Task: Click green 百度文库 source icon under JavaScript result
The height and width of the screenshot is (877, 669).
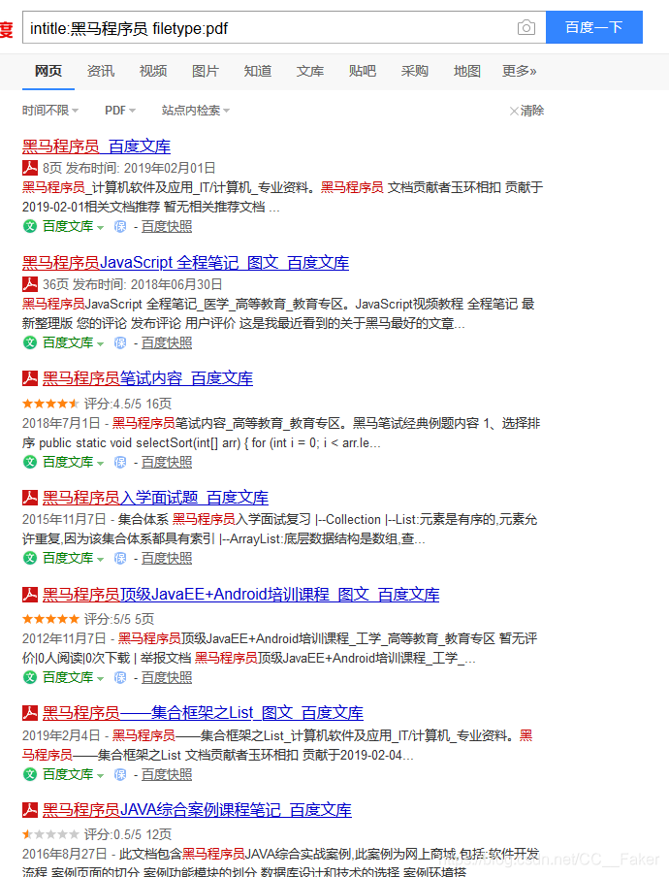Action: click(30, 342)
